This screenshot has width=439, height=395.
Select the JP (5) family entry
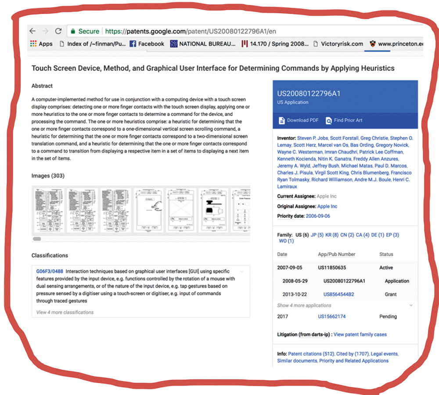(x=317, y=235)
